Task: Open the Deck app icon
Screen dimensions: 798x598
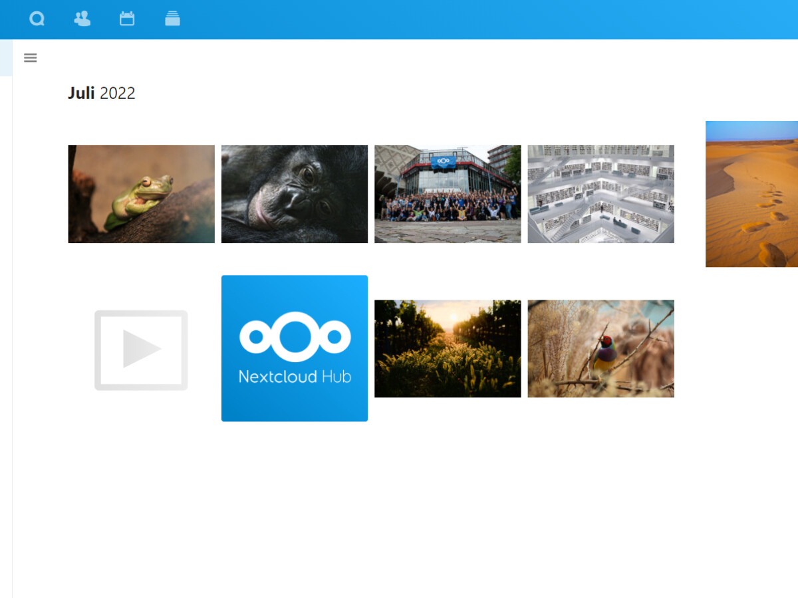Action: 172,19
